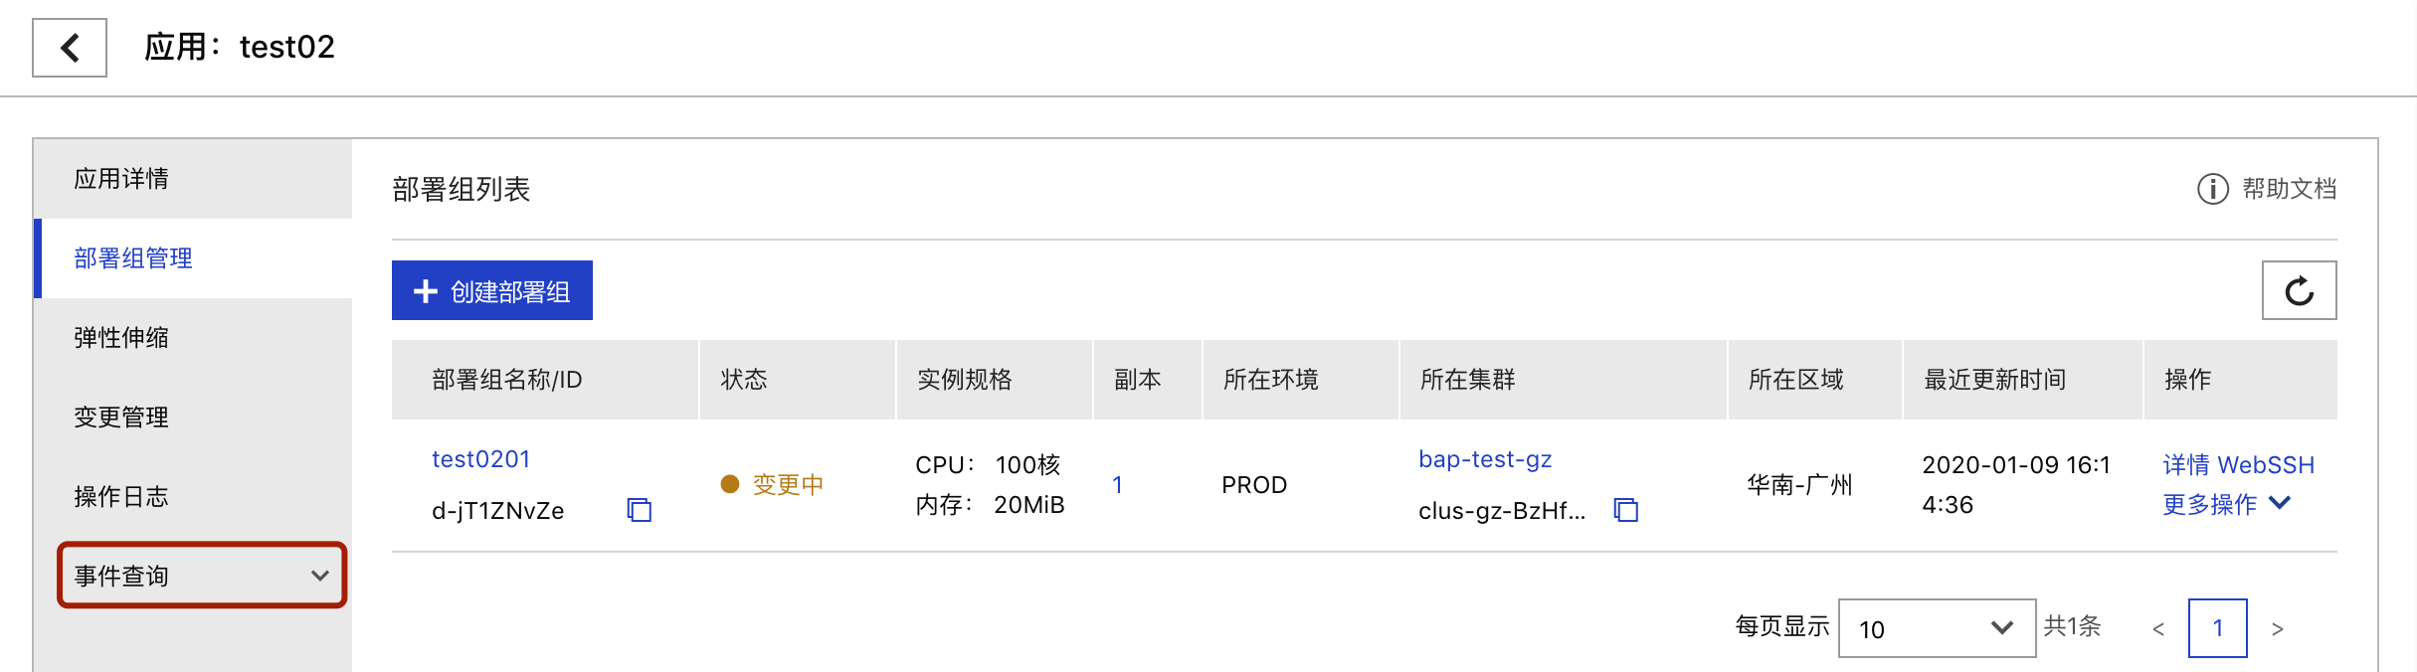
Task: Go to previous page arrow
Action: click(2158, 629)
